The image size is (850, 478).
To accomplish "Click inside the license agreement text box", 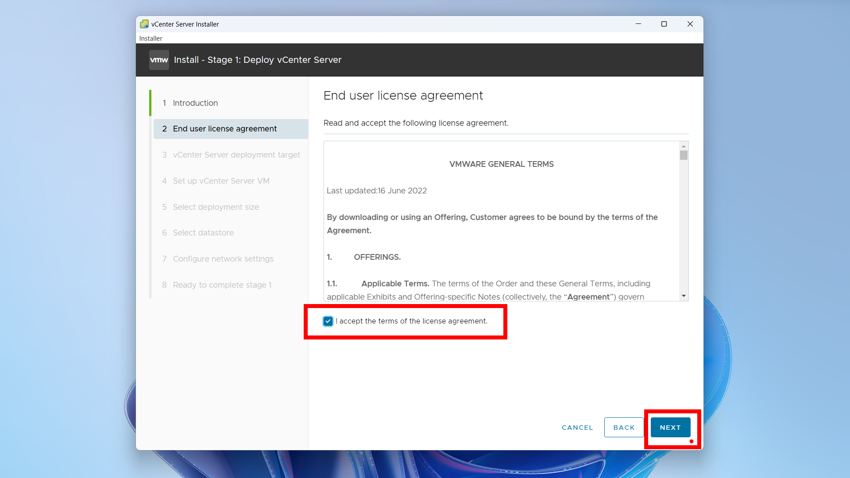I will pos(501,221).
